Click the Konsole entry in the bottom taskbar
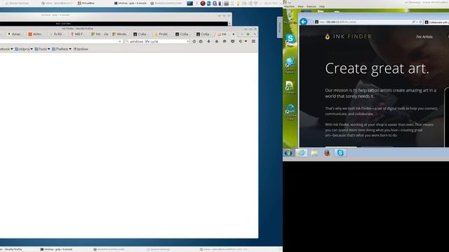449x252 pixels. (56, 249)
